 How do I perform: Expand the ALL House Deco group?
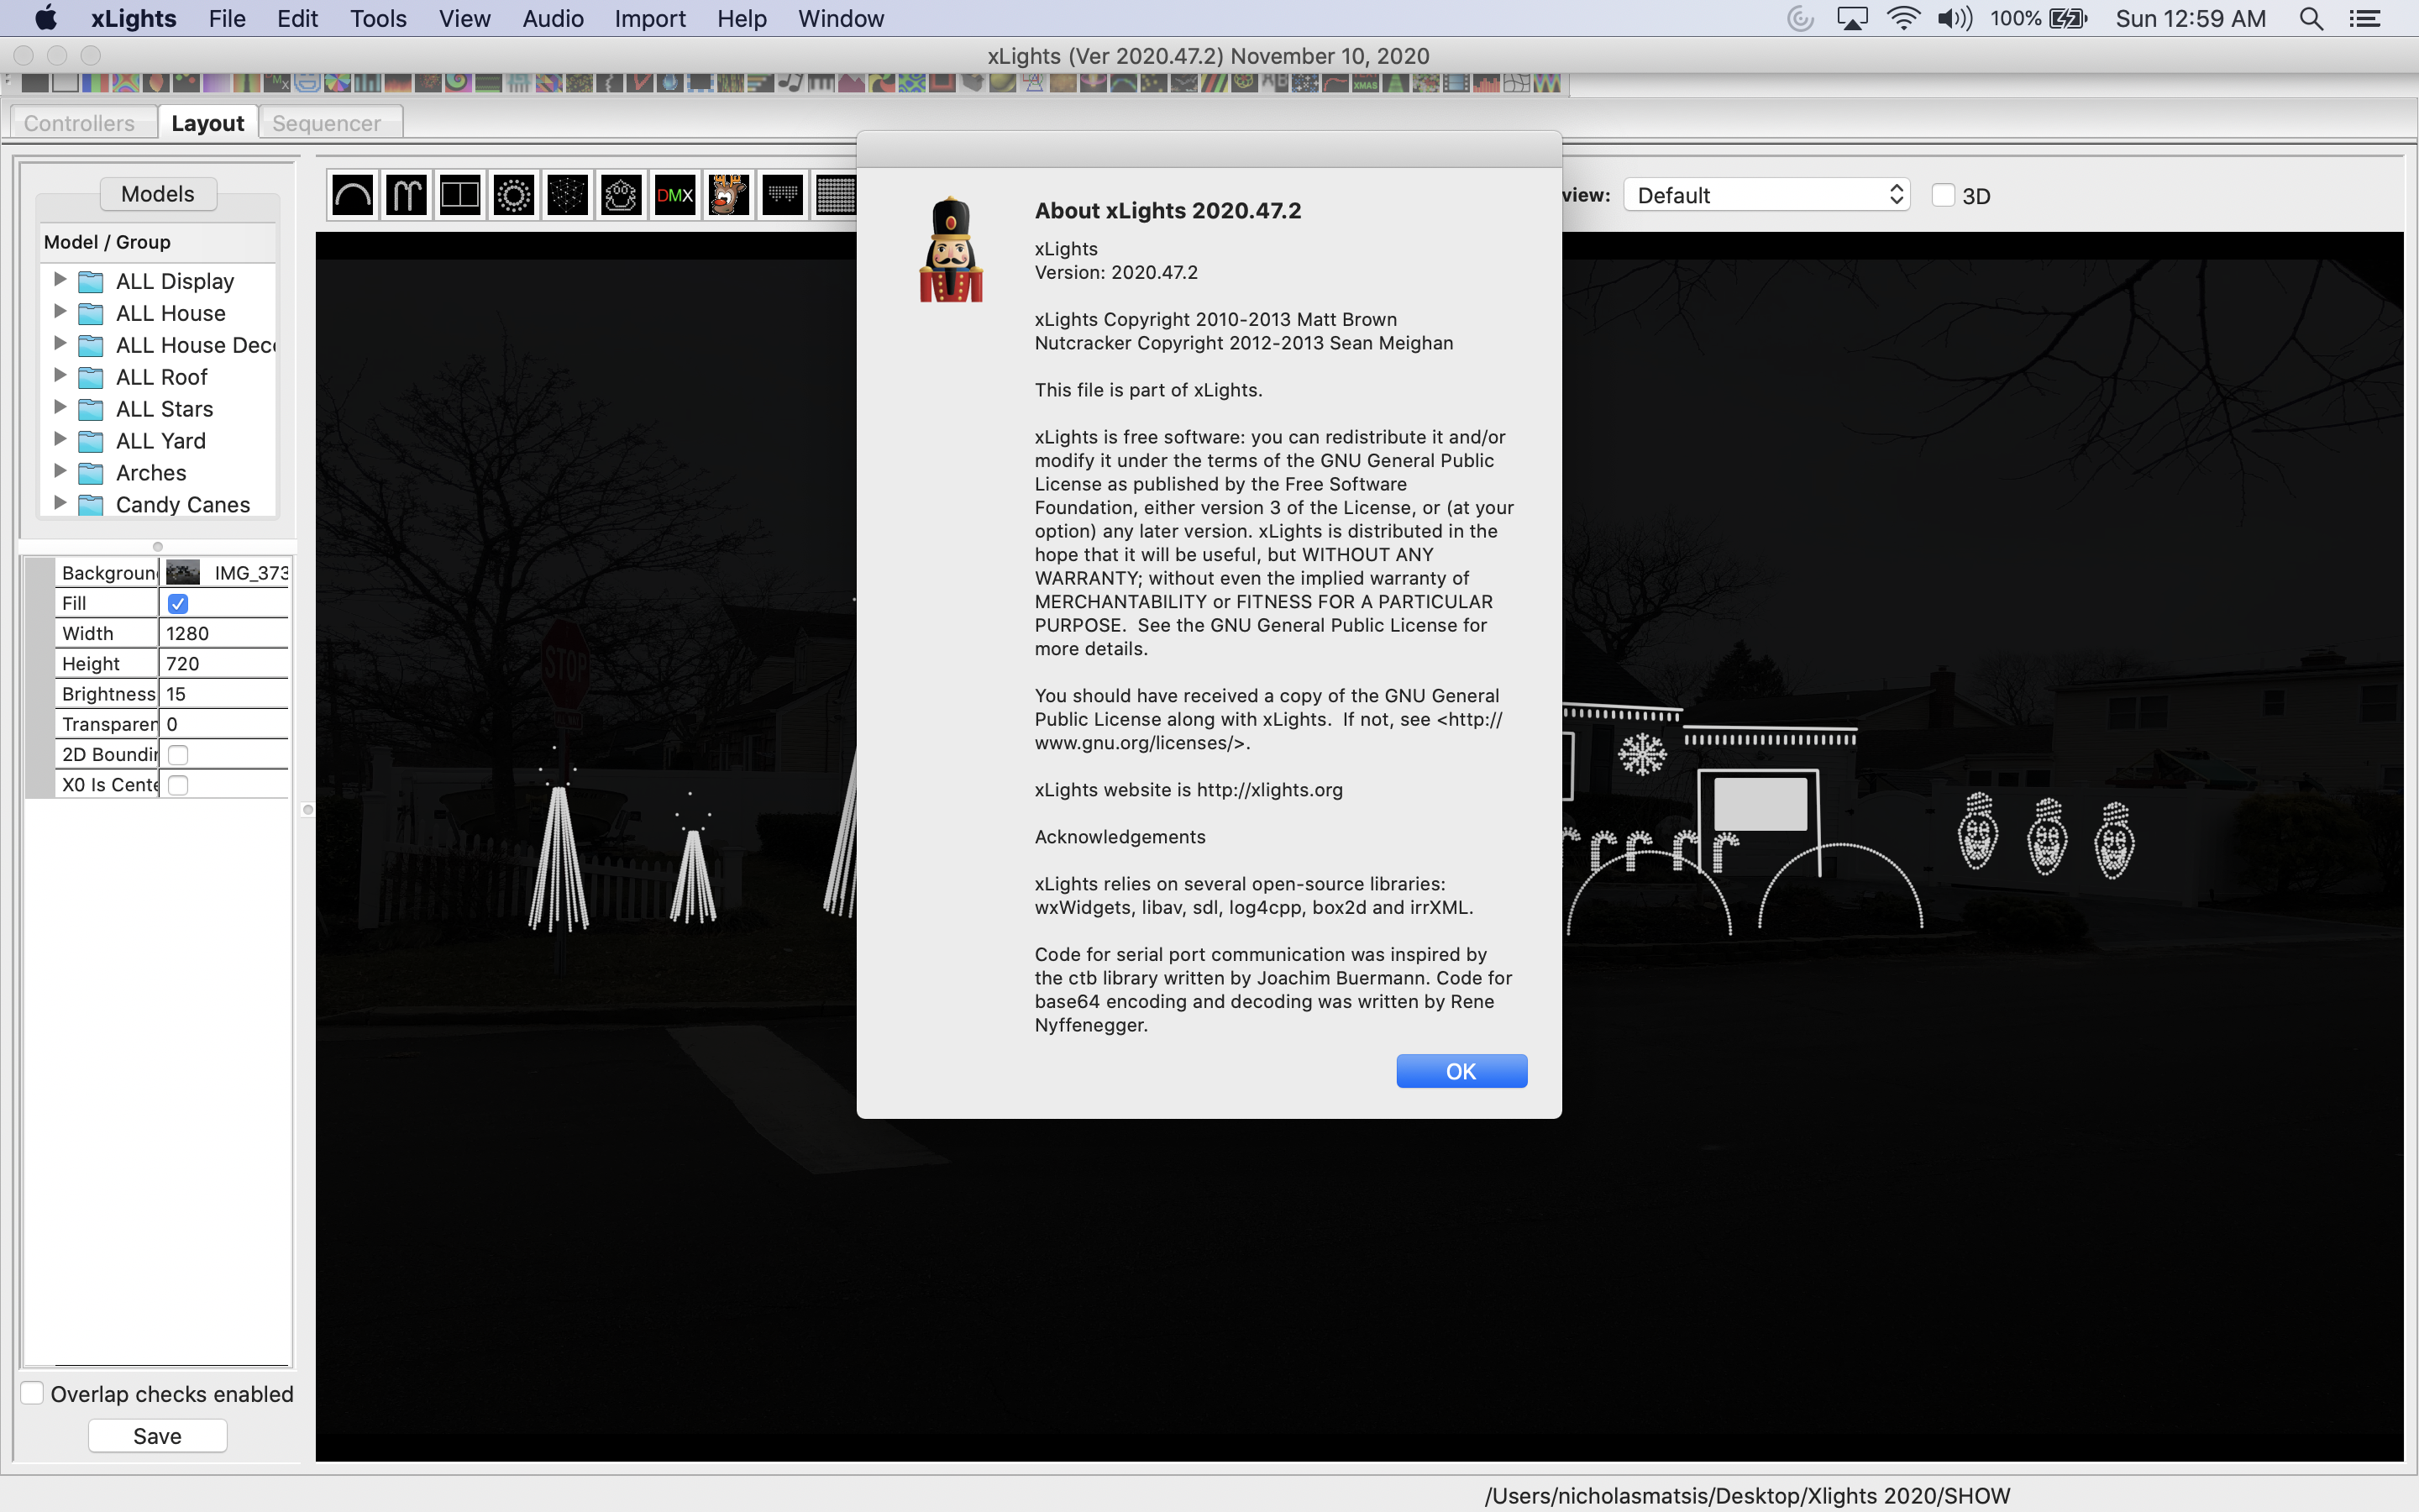60,344
